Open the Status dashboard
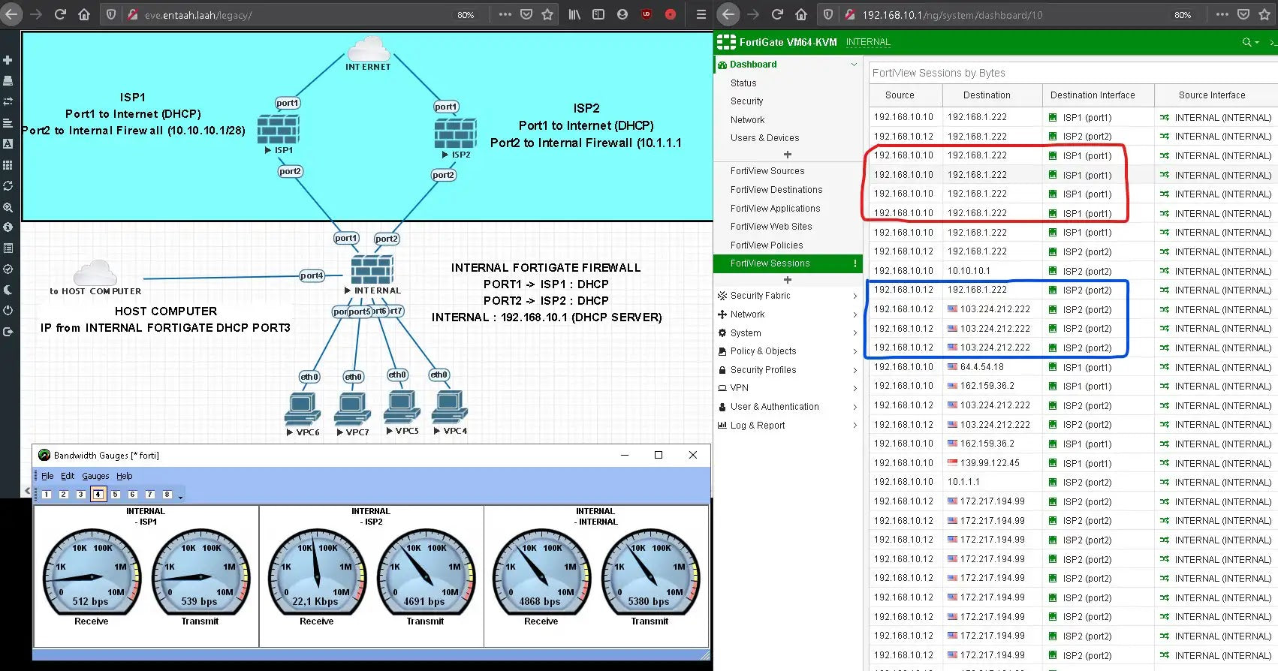Viewport: 1278px width, 671px height. pyautogui.click(x=743, y=83)
